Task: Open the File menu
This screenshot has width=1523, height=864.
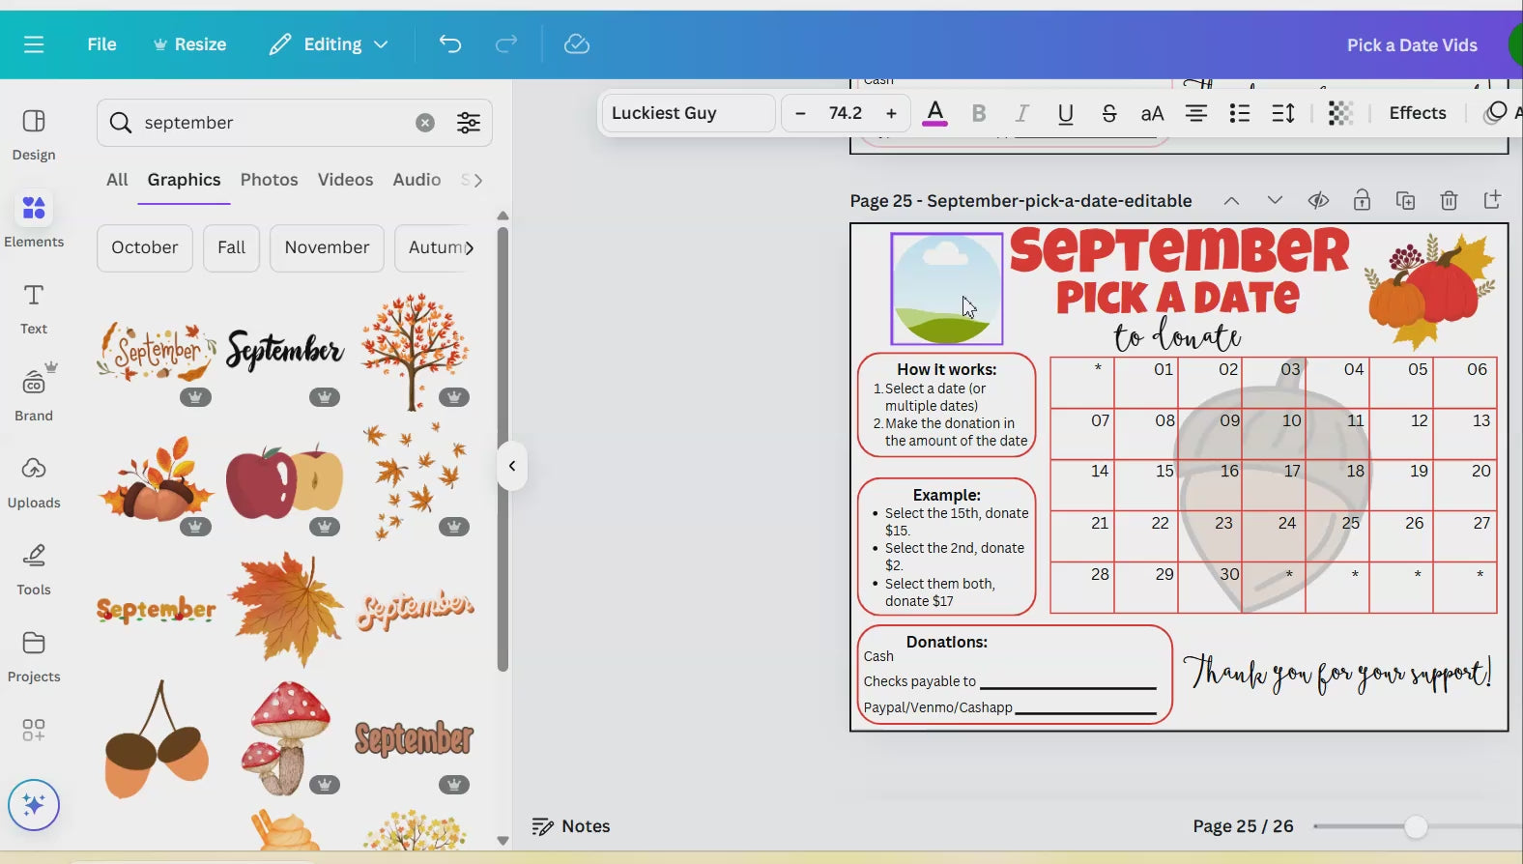Action: click(x=101, y=44)
